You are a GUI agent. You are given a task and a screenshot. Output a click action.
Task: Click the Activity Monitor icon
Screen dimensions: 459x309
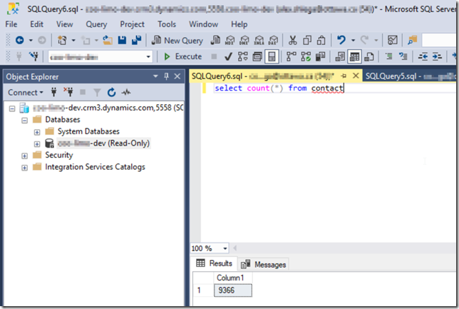click(392, 40)
